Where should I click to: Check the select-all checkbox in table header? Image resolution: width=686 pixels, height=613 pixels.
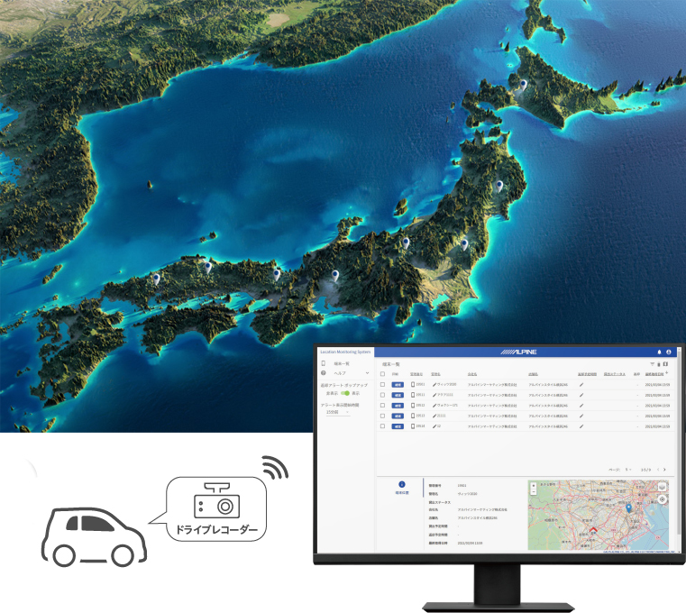tap(382, 374)
